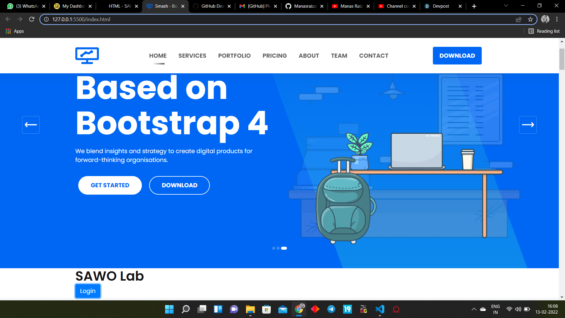This screenshot has width=565, height=318.
Task: Open the Chrome browser menu
Action: click(556, 19)
